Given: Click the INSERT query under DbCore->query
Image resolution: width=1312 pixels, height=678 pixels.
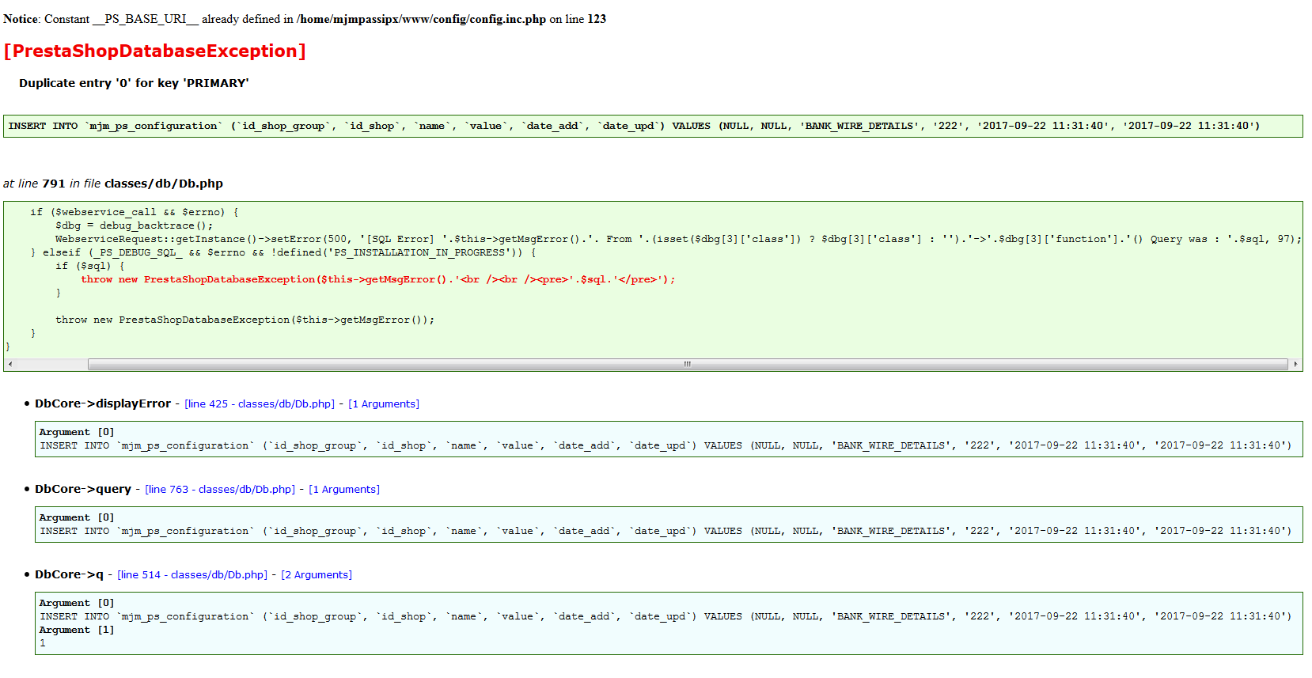Looking at the screenshot, I should click(x=665, y=531).
